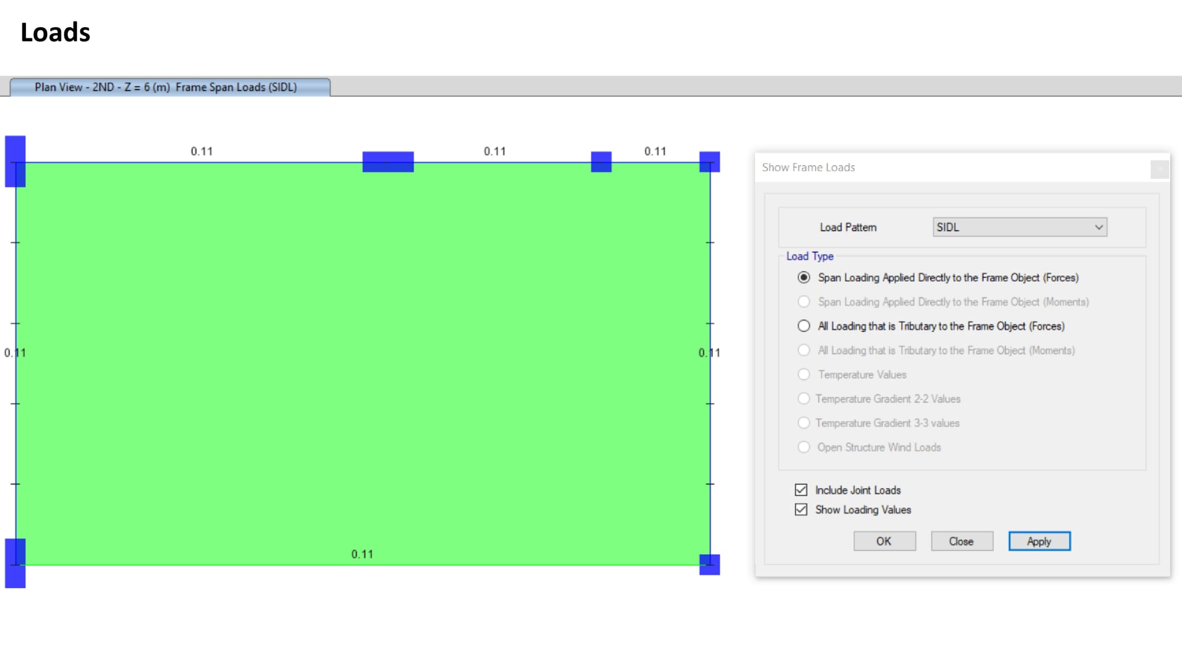
Task: Toggle Show Loading Values checkbox
Action: point(801,509)
